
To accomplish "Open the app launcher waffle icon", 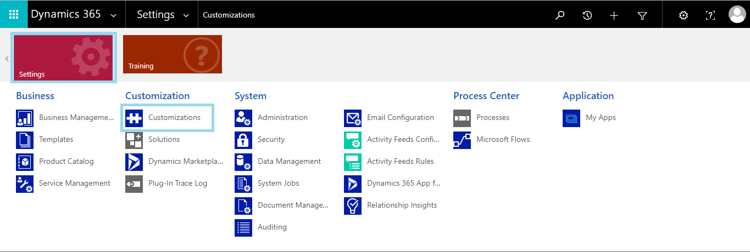I will (x=14, y=14).
